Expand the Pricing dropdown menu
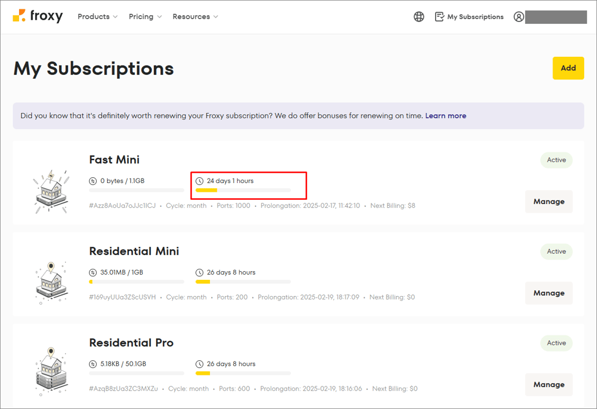 click(145, 17)
